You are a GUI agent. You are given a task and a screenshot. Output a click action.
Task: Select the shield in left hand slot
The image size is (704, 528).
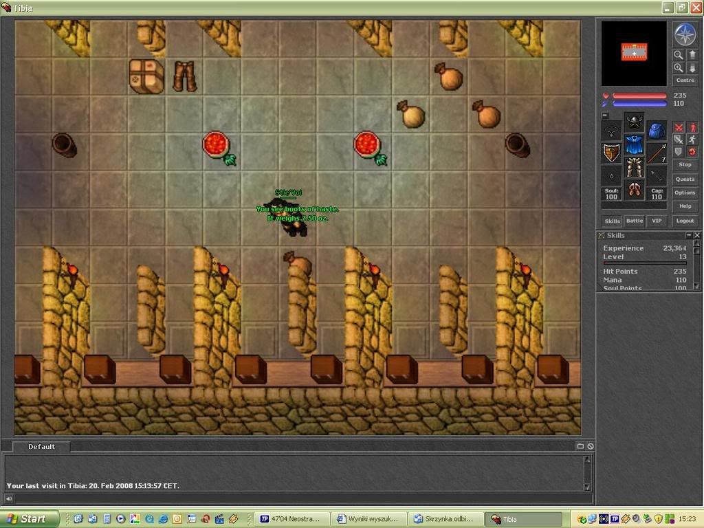click(611, 153)
